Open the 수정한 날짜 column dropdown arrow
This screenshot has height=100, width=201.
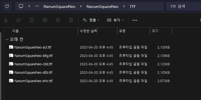click(98, 28)
